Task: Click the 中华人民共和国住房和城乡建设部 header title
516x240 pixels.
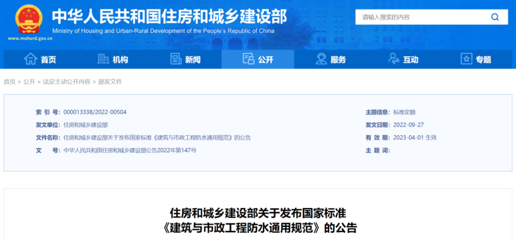Action: (169, 16)
